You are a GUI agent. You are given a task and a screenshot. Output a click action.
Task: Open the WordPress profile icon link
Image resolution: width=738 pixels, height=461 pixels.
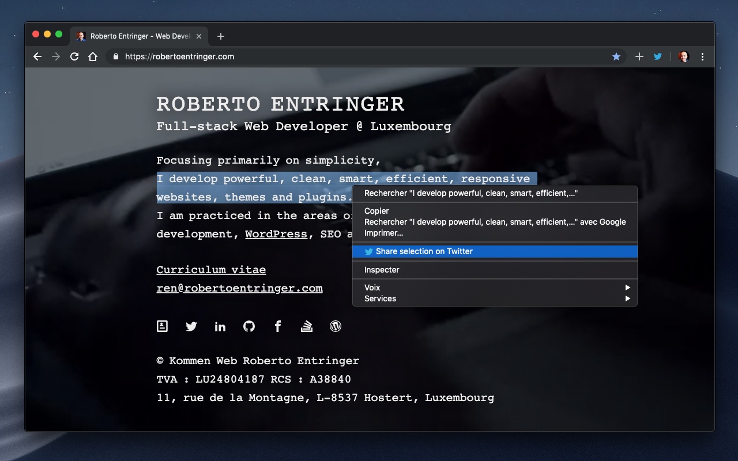click(336, 326)
